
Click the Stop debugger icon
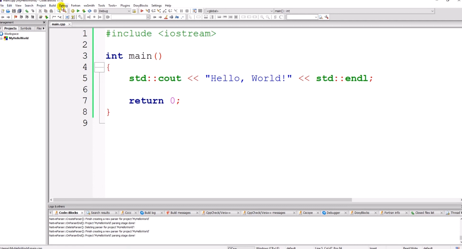187,11
